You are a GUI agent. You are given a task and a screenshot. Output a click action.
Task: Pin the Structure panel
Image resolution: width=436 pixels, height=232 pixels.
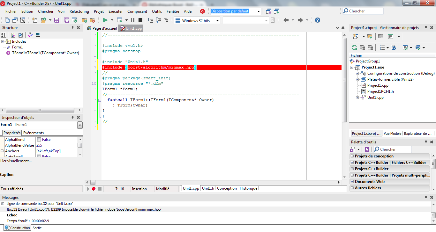click(x=73, y=28)
